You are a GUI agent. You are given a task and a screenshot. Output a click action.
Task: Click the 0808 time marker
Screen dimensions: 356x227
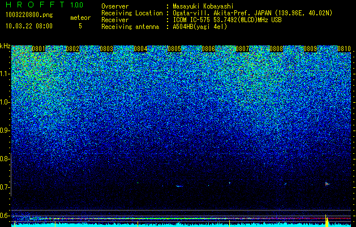[276, 49]
